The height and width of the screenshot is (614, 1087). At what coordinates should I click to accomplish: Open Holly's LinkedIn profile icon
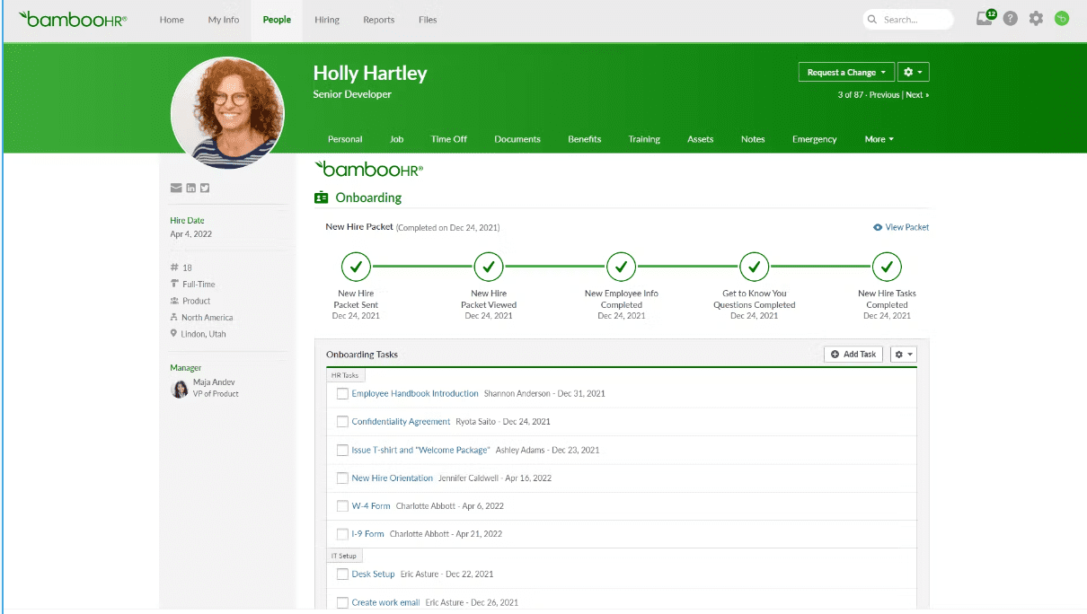click(190, 188)
